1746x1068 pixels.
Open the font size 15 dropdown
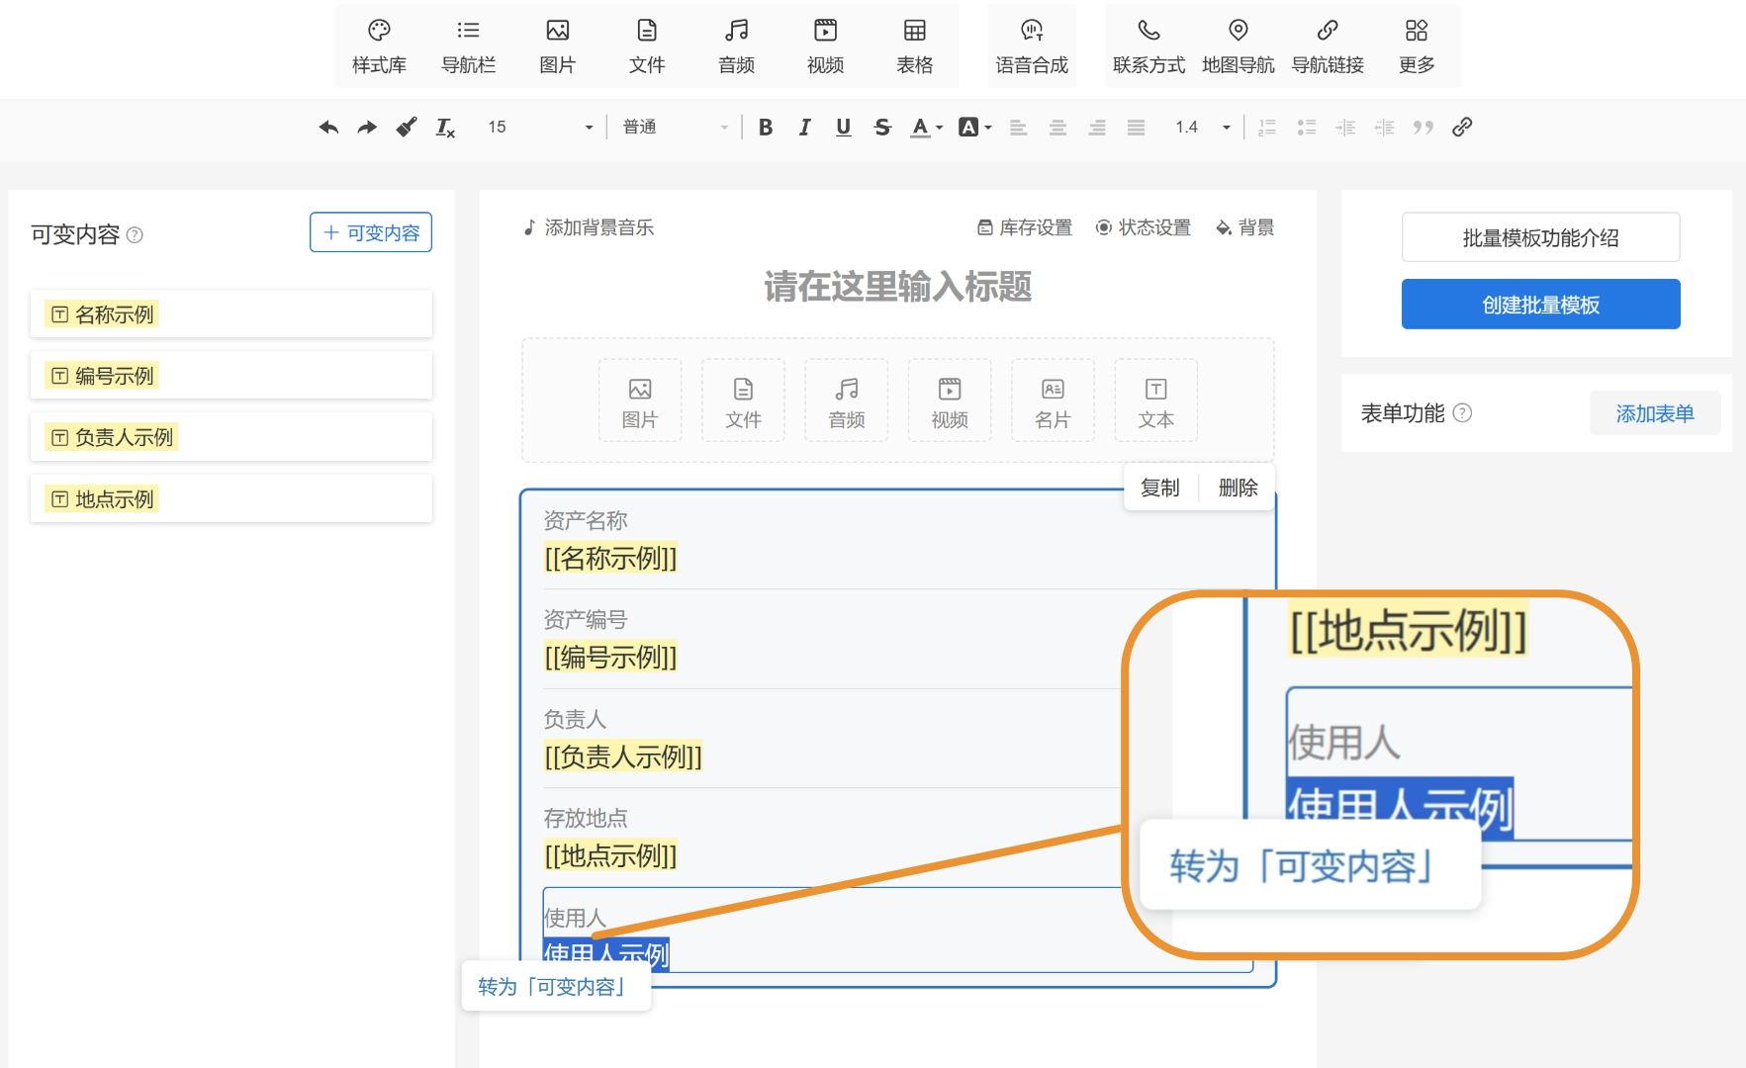(x=539, y=127)
